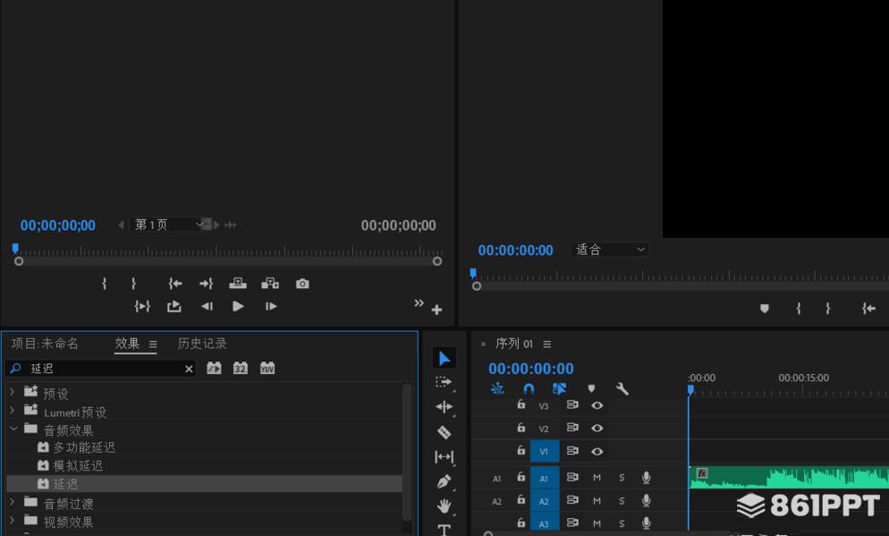Open the 效果 panel menu
The width and height of the screenshot is (889, 536).
(x=153, y=345)
